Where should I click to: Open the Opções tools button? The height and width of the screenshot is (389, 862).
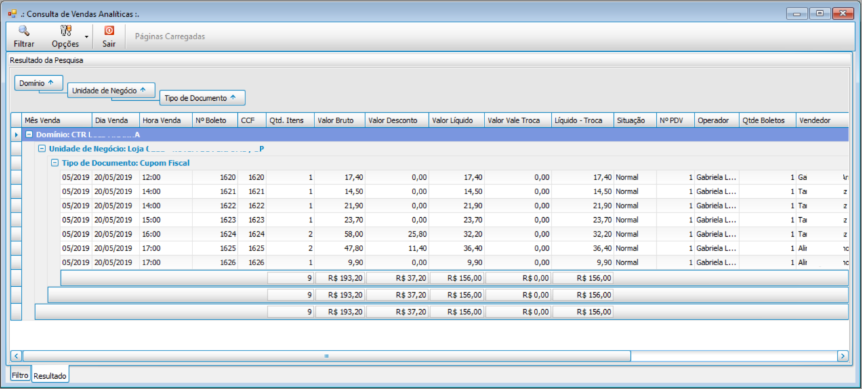(65, 37)
